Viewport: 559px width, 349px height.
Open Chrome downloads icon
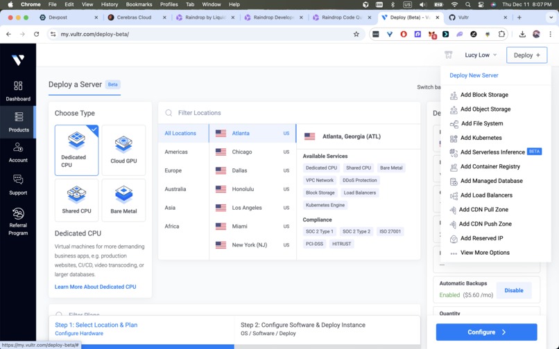[x=522, y=34]
